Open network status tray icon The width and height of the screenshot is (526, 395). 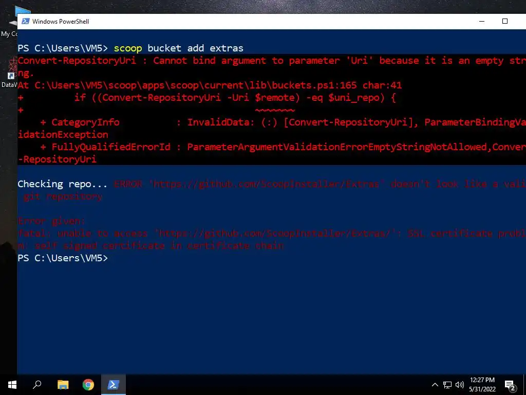point(447,385)
